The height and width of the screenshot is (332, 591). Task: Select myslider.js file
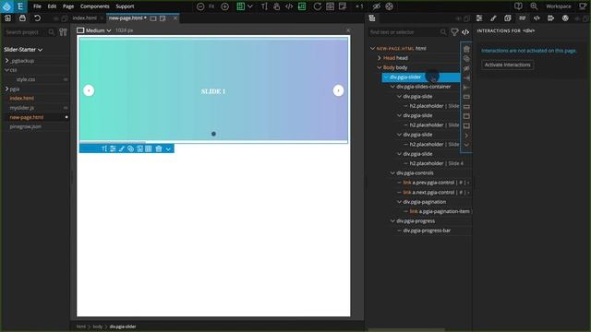(x=22, y=108)
